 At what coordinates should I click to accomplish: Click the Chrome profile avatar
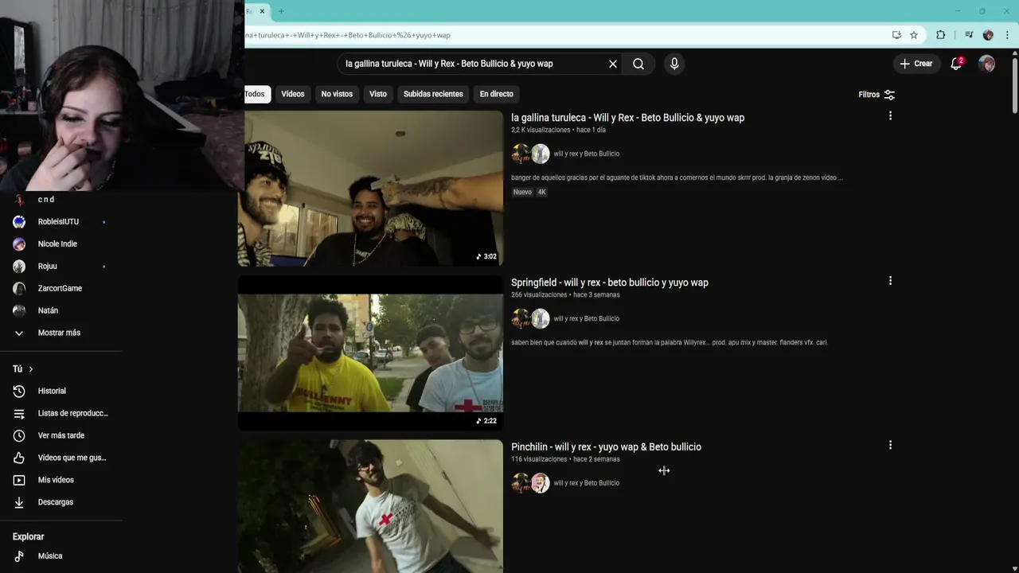(988, 35)
